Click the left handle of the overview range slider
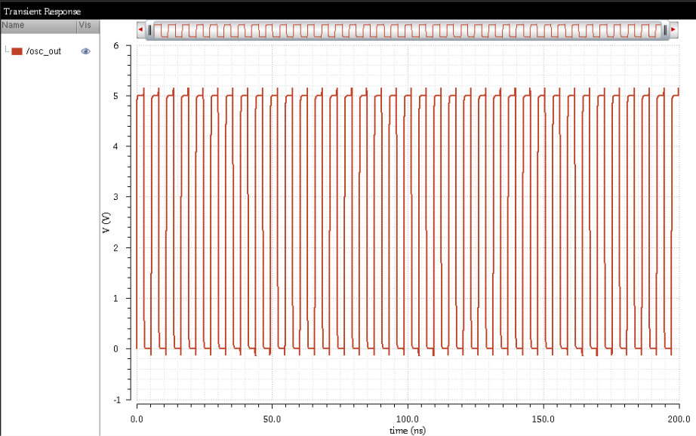696x436 pixels. (149, 30)
